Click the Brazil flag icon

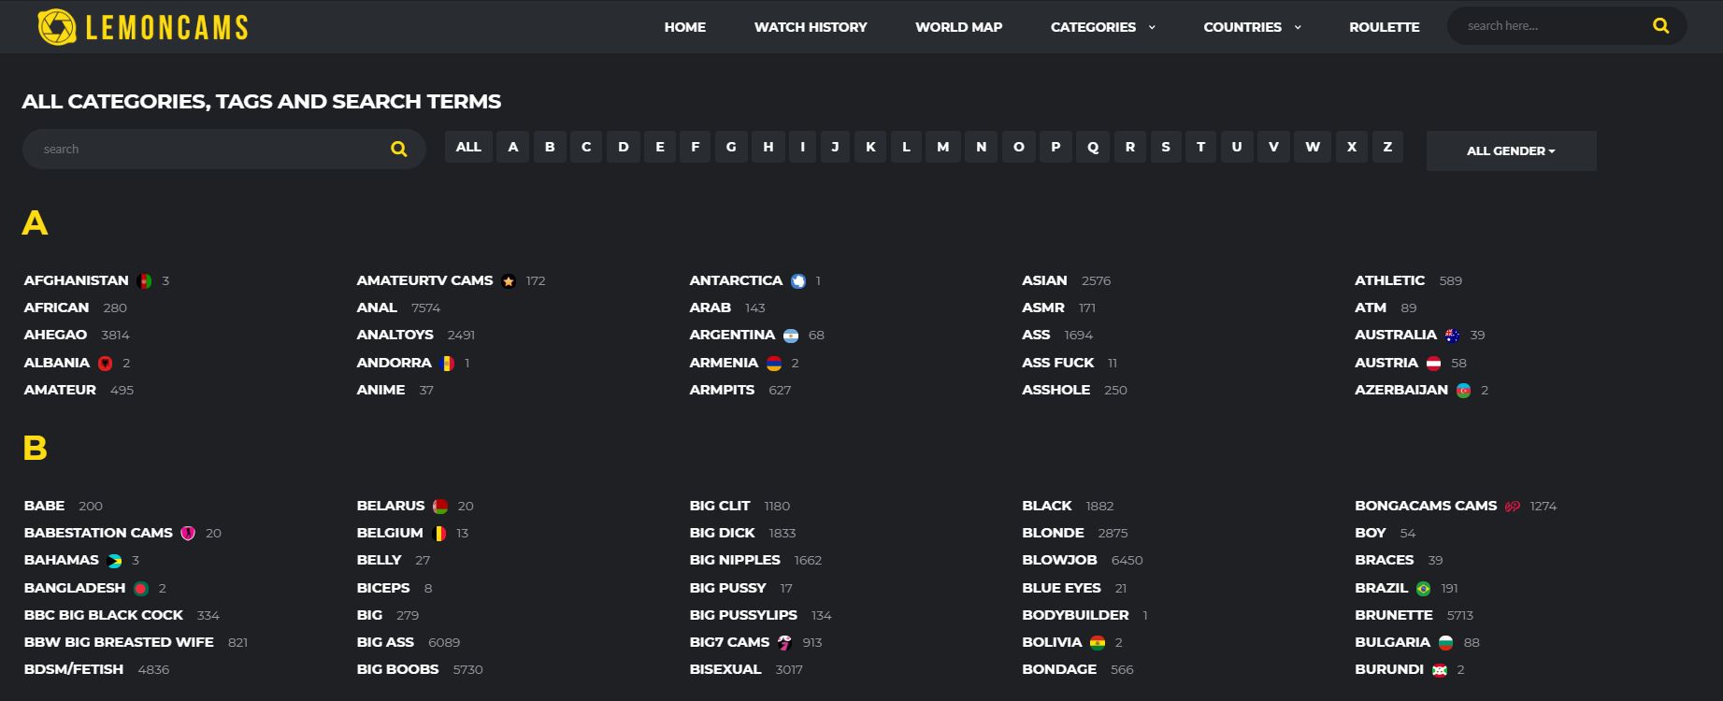coord(1423,589)
